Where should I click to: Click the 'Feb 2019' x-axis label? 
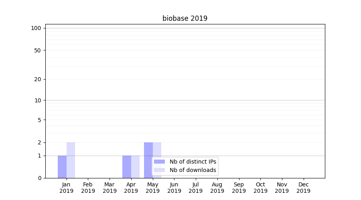(x=88, y=188)
